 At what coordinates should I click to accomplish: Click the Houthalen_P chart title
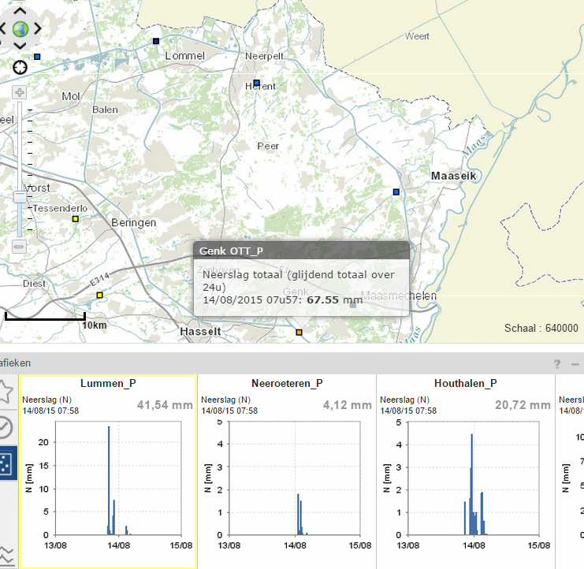tap(466, 383)
